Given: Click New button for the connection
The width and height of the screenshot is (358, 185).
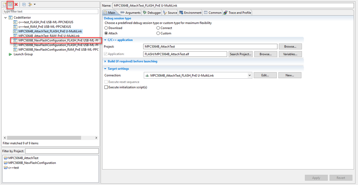Looking at the screenshot, I should (x=290, y=75).
